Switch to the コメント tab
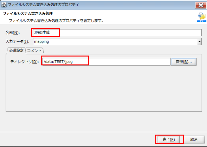The image size is (207, 147). [x=34, y=51]
